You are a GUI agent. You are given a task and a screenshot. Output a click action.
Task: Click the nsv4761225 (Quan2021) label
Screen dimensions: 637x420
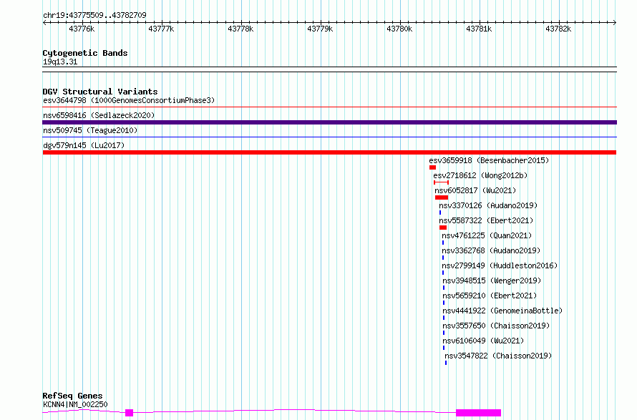point(487,235)
